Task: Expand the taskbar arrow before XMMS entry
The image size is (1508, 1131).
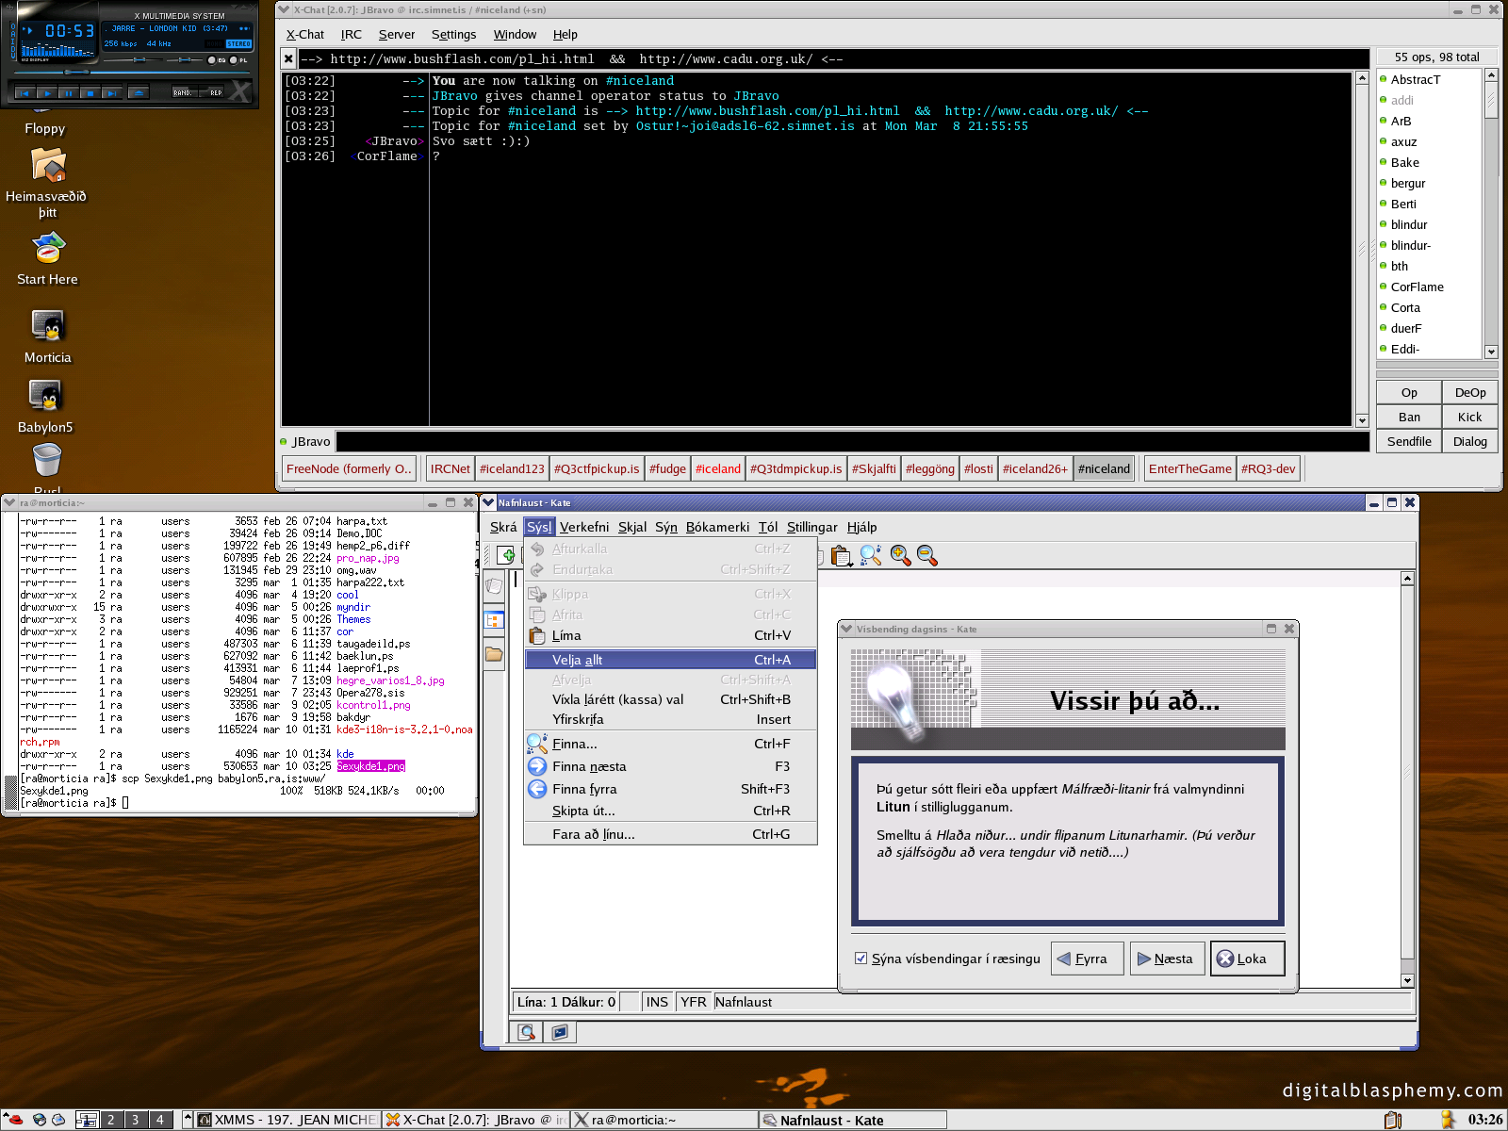Action: tap(188, 1119)
